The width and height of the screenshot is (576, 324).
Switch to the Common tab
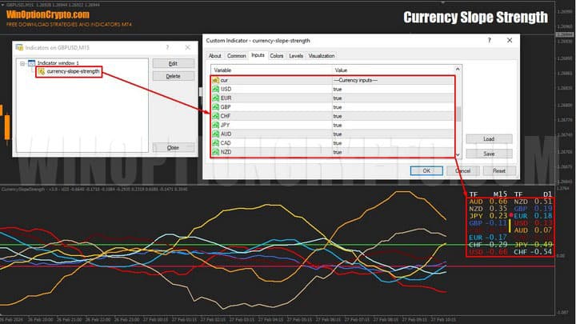[x=236, y=56]
